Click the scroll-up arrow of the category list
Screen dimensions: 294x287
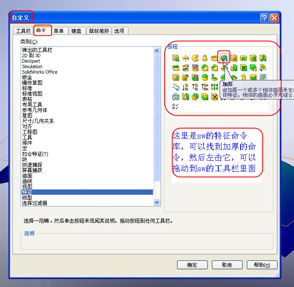tap(156, 50)
